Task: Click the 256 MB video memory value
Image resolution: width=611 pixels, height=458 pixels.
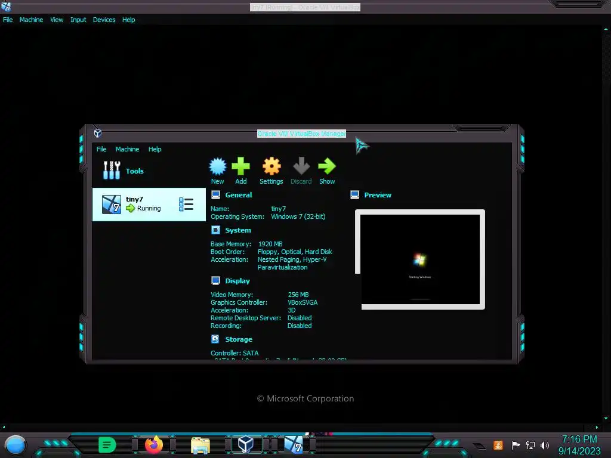Action: tap(298, 295)
